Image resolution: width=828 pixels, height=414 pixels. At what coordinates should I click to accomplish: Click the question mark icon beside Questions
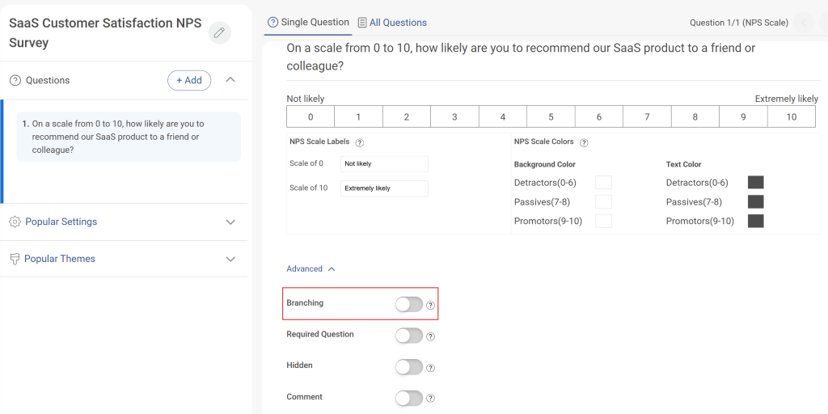tap(15, 81)
